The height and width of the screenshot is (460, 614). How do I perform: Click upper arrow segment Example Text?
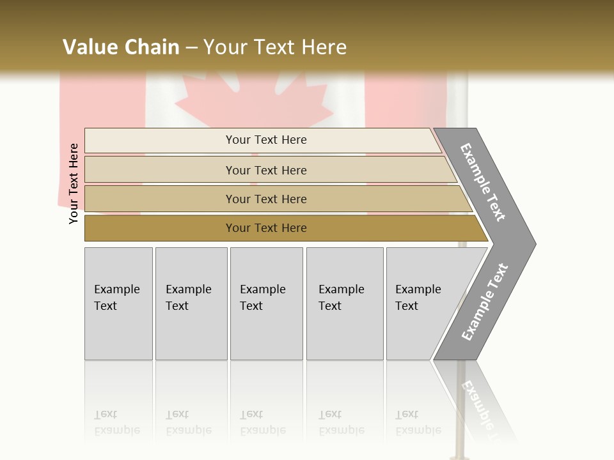pyautogui.click(x=483, y=182)
